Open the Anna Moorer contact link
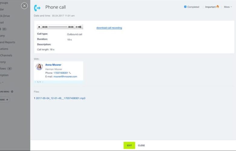Image resolution: width=236 pixels, height=151 pixels. pos(53,65)
